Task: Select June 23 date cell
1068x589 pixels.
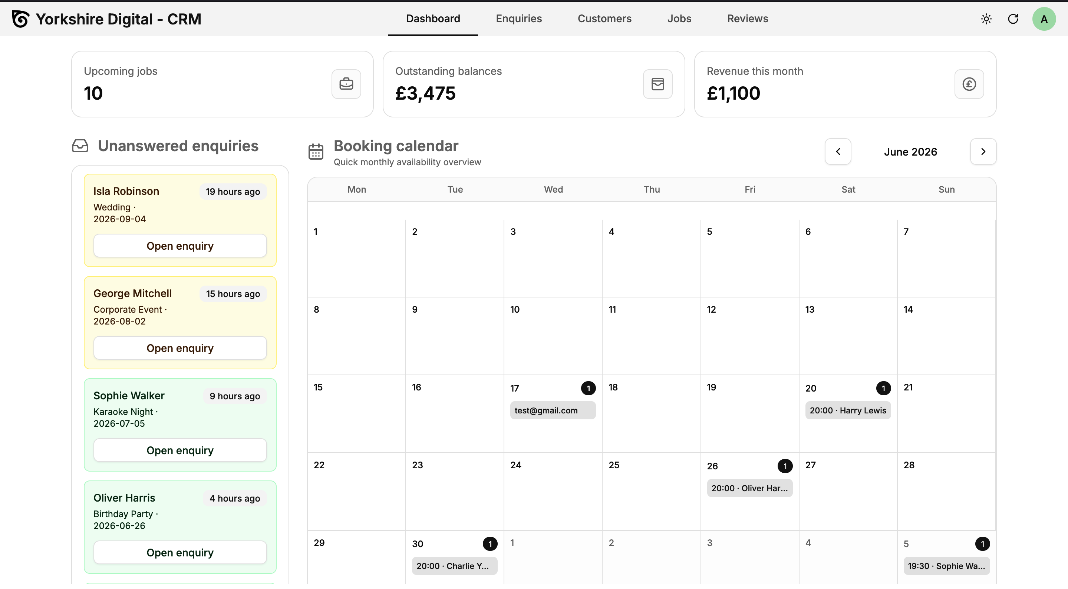Action: (x=454, y=492)
